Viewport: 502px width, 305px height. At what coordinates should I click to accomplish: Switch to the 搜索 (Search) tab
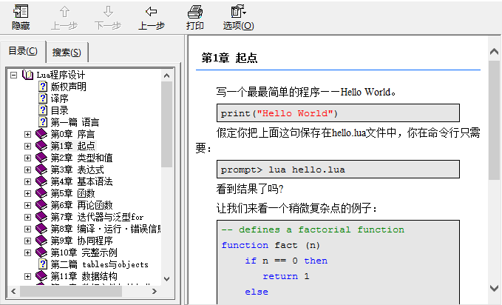(x=68, y=53)
